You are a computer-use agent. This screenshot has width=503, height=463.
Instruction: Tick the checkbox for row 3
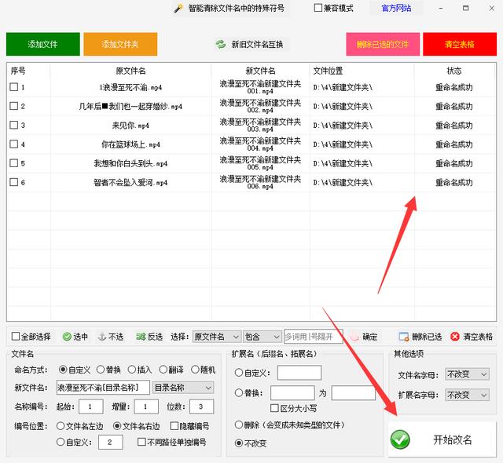(14, 125)
